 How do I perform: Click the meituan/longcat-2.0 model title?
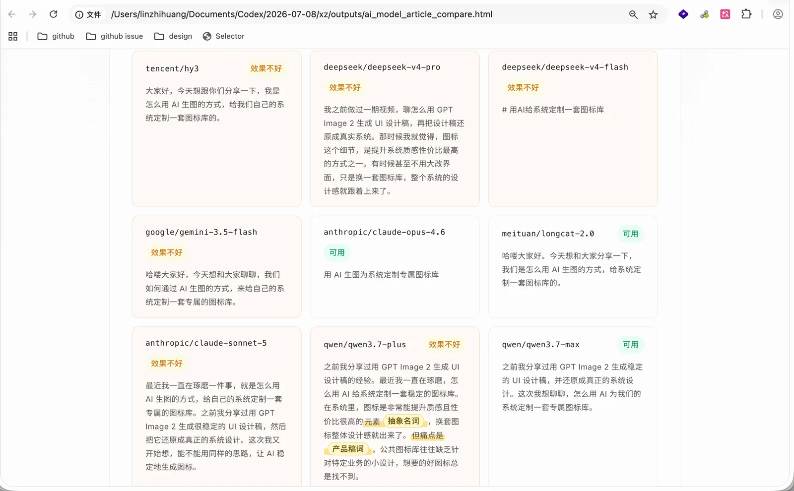point(548,234)
